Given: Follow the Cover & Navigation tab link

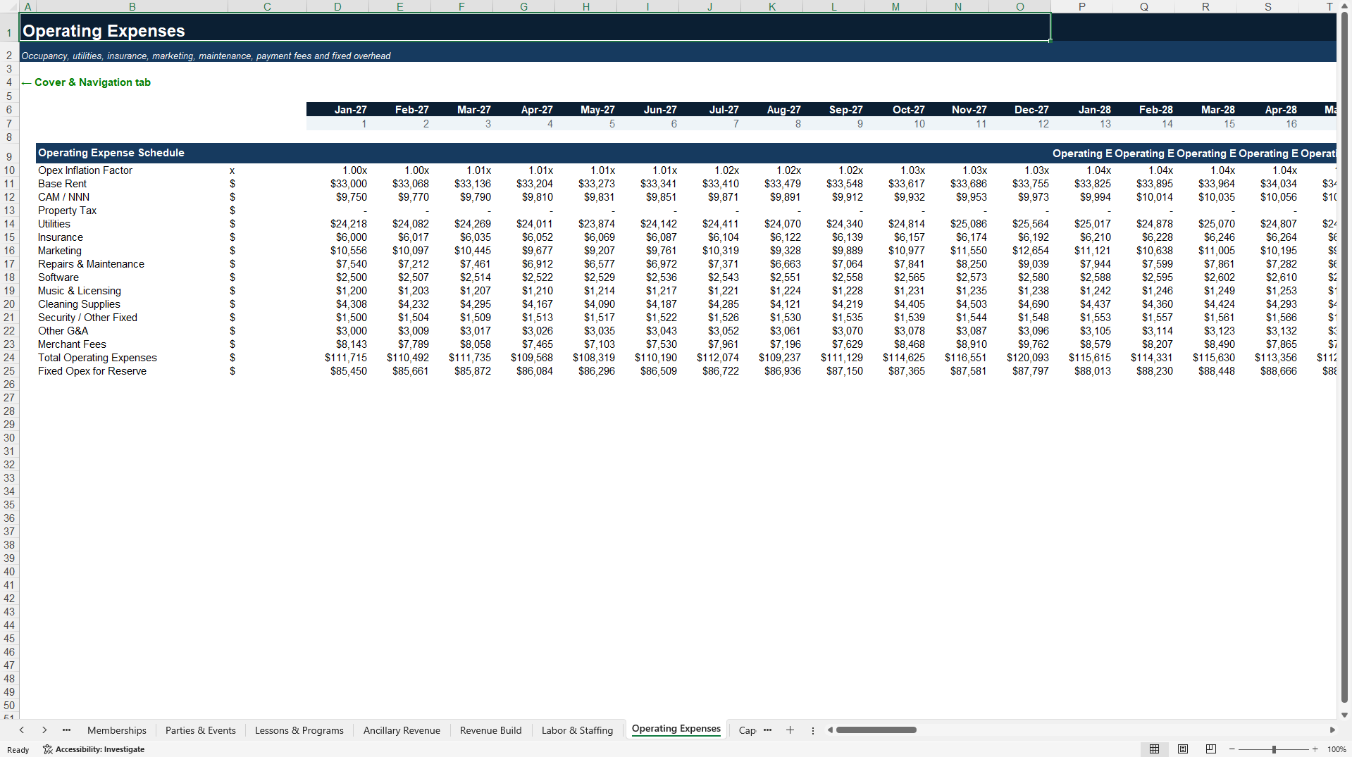Looking at the screenshot, I should click(x=86, y=82).
